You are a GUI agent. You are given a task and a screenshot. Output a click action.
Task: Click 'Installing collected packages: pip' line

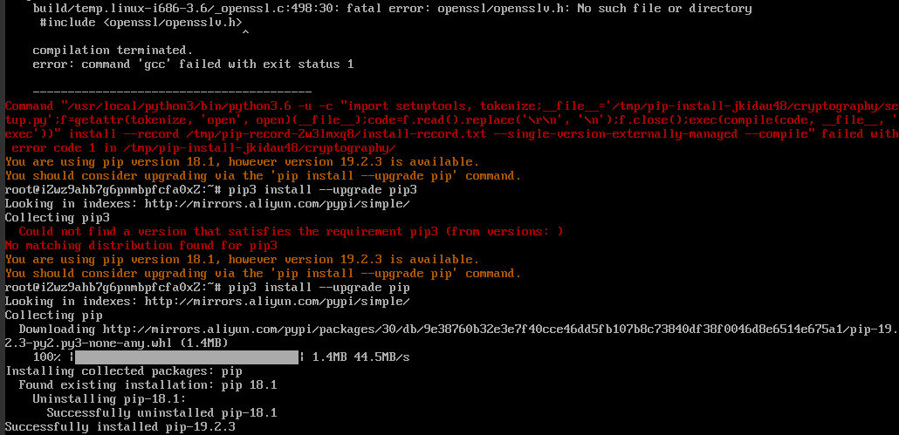[123, 370]
